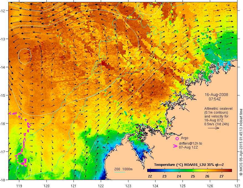Click the velocity scale arrow in the legend
Viewport: 243px width, 188px height.
[x=213, y=128]
